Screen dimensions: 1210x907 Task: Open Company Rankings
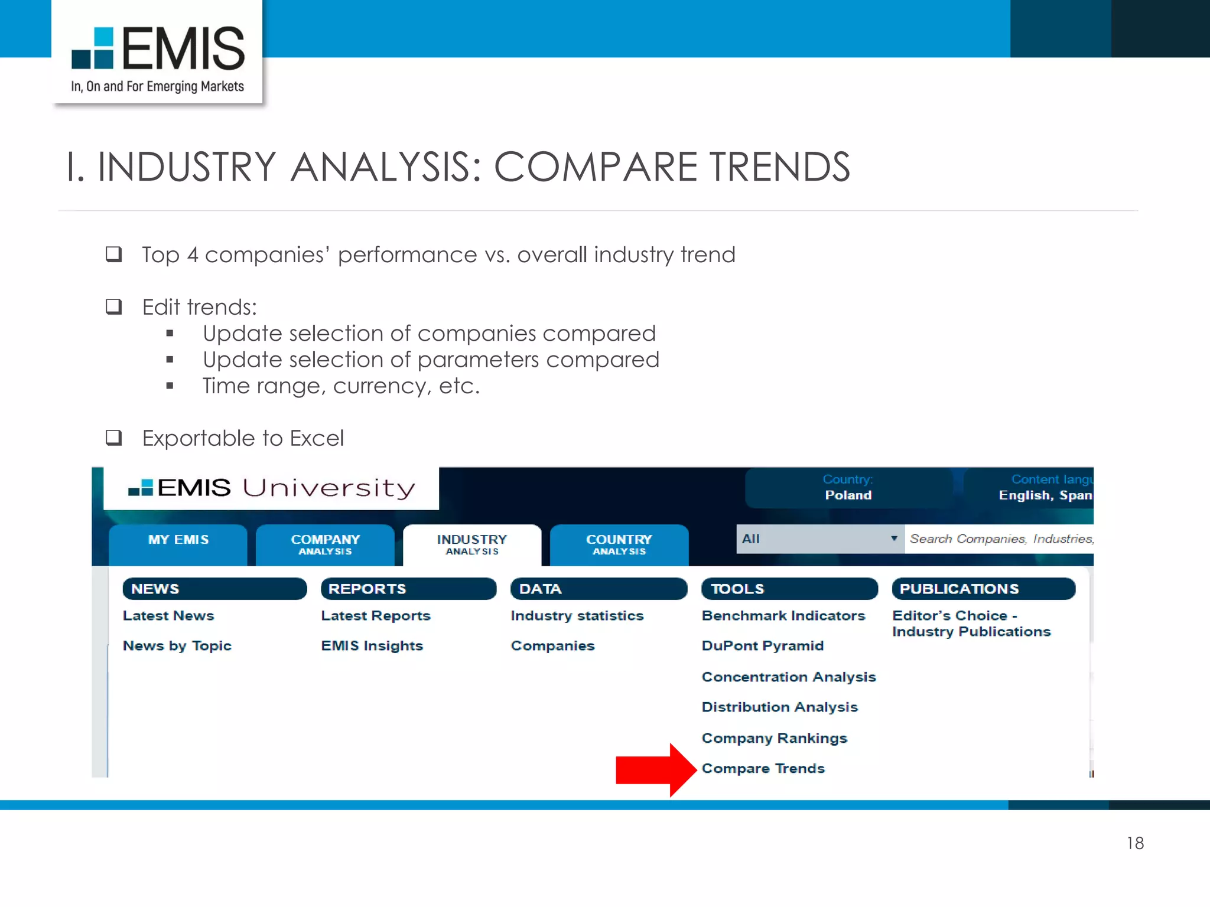click(x=775, y=738)
